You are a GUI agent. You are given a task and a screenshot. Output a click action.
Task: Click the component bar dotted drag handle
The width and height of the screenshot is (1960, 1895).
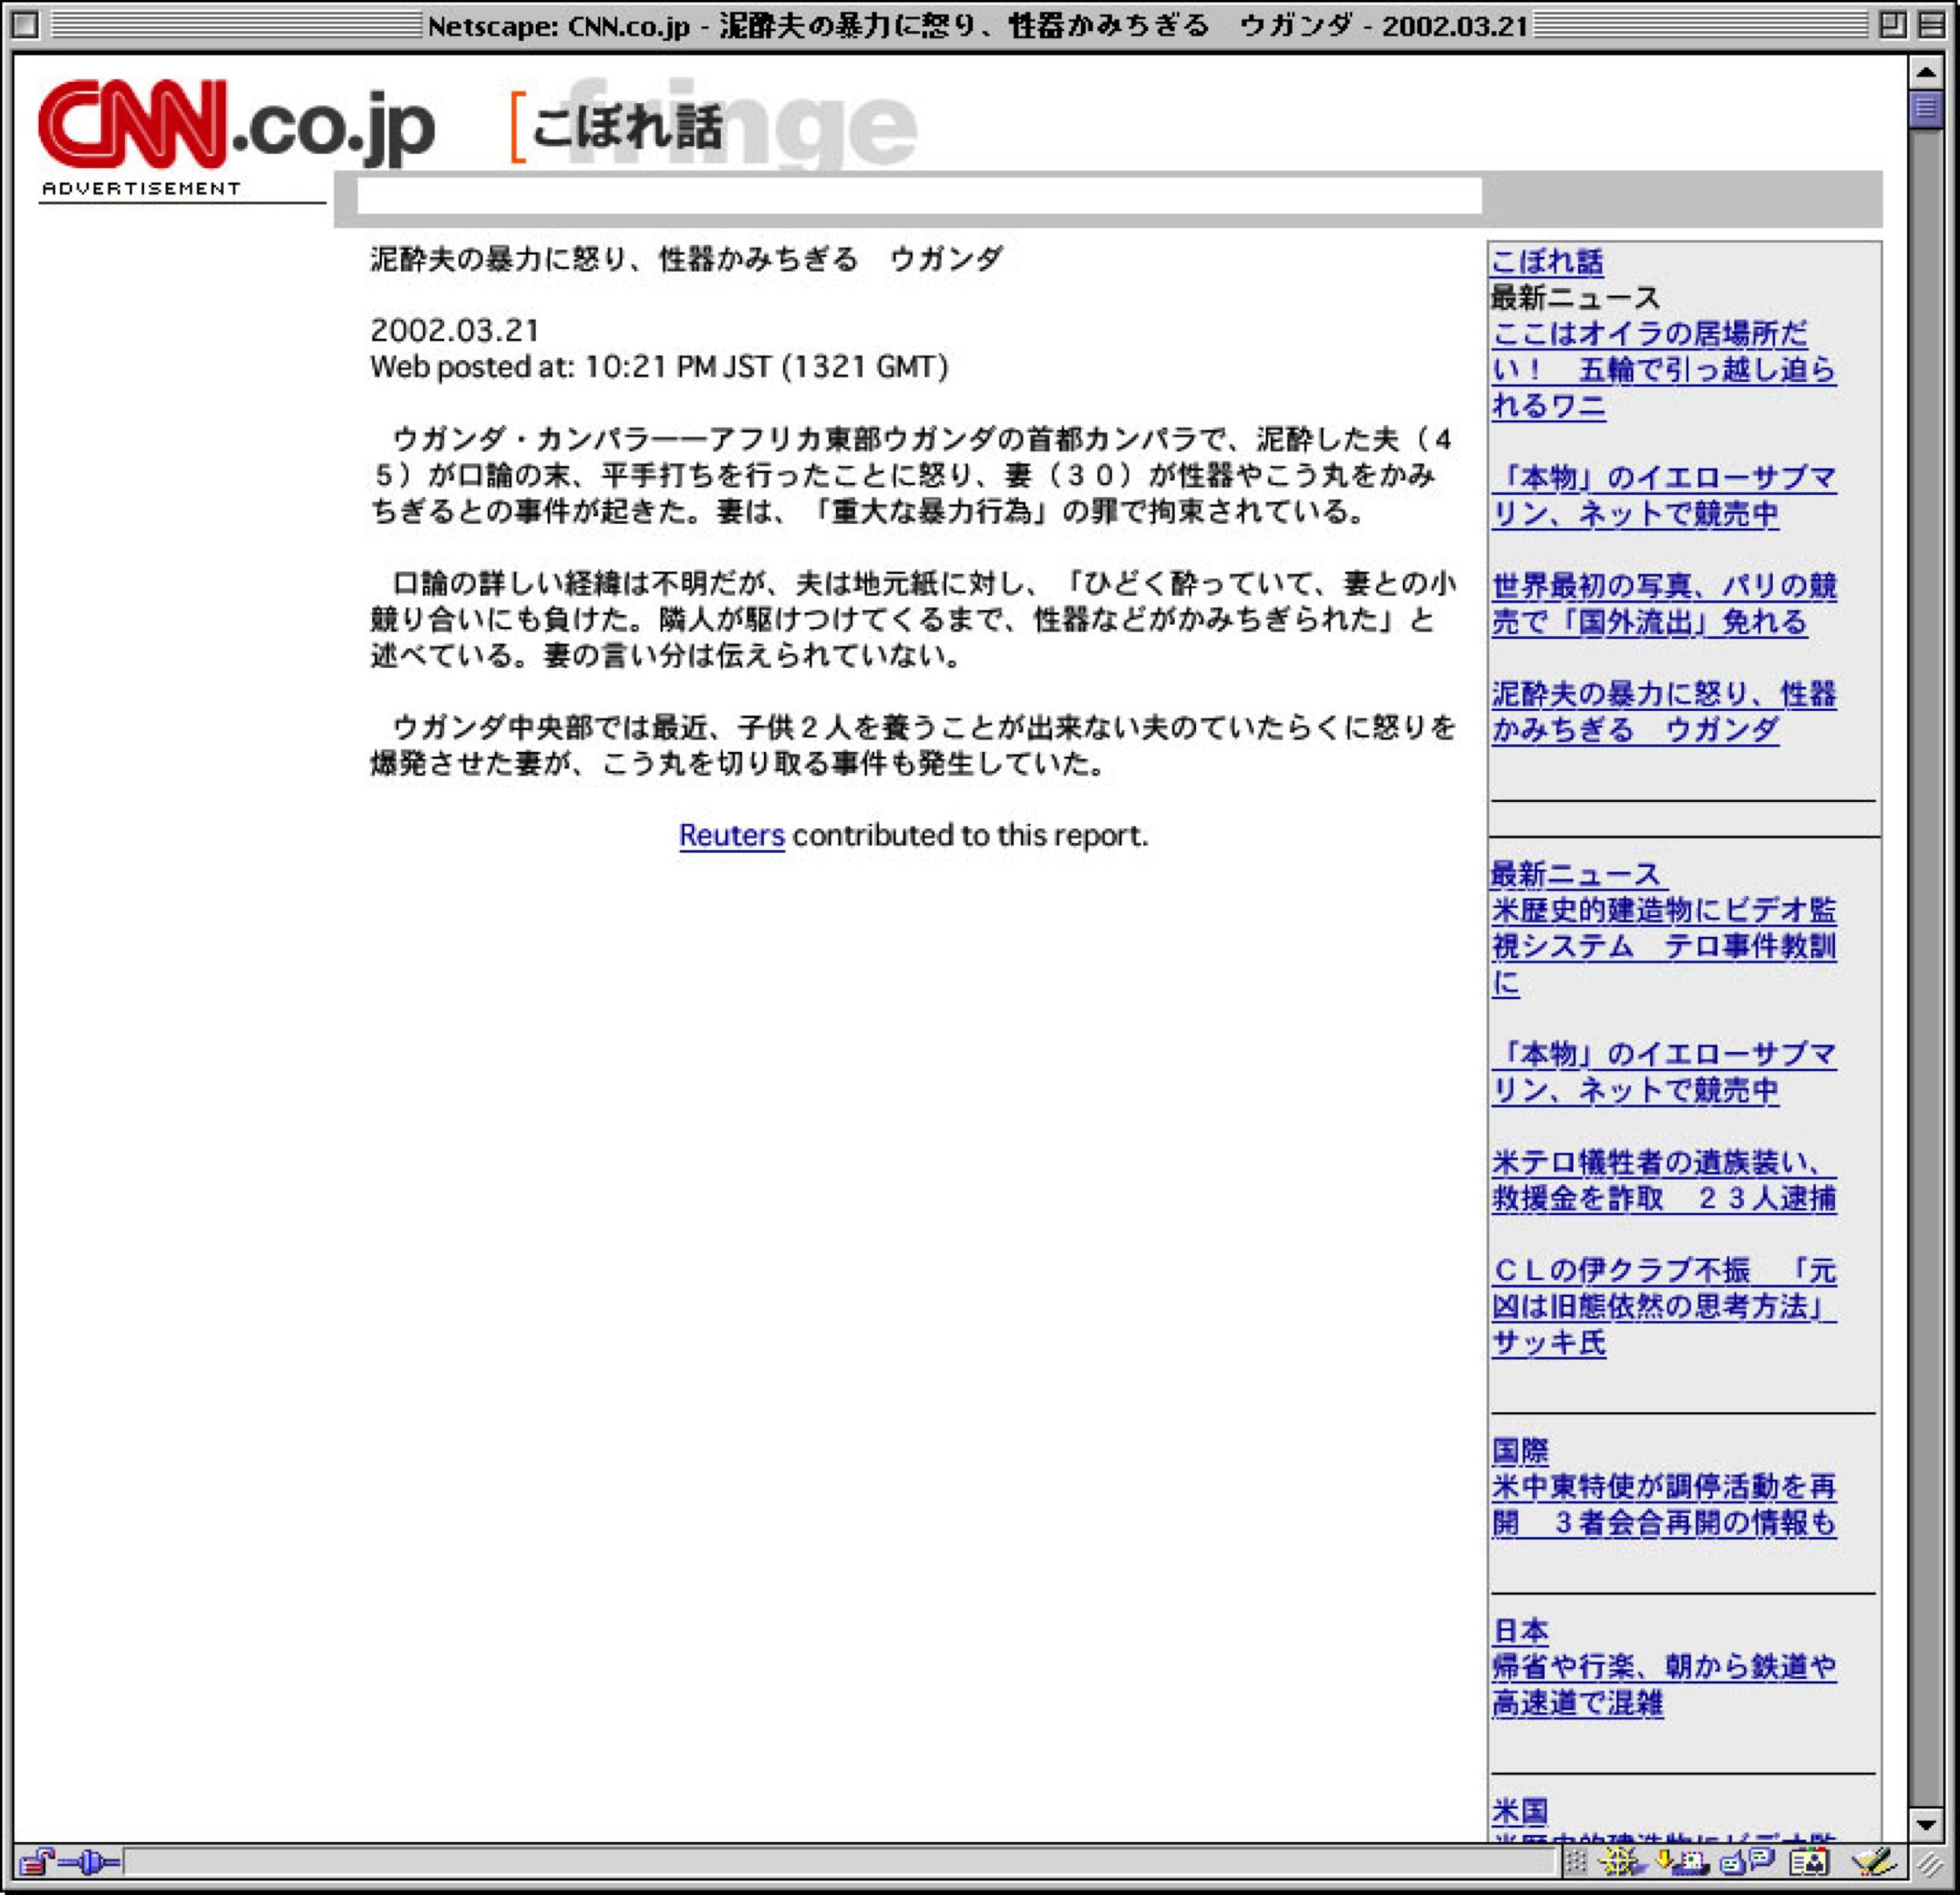tap(1575, 1862)
